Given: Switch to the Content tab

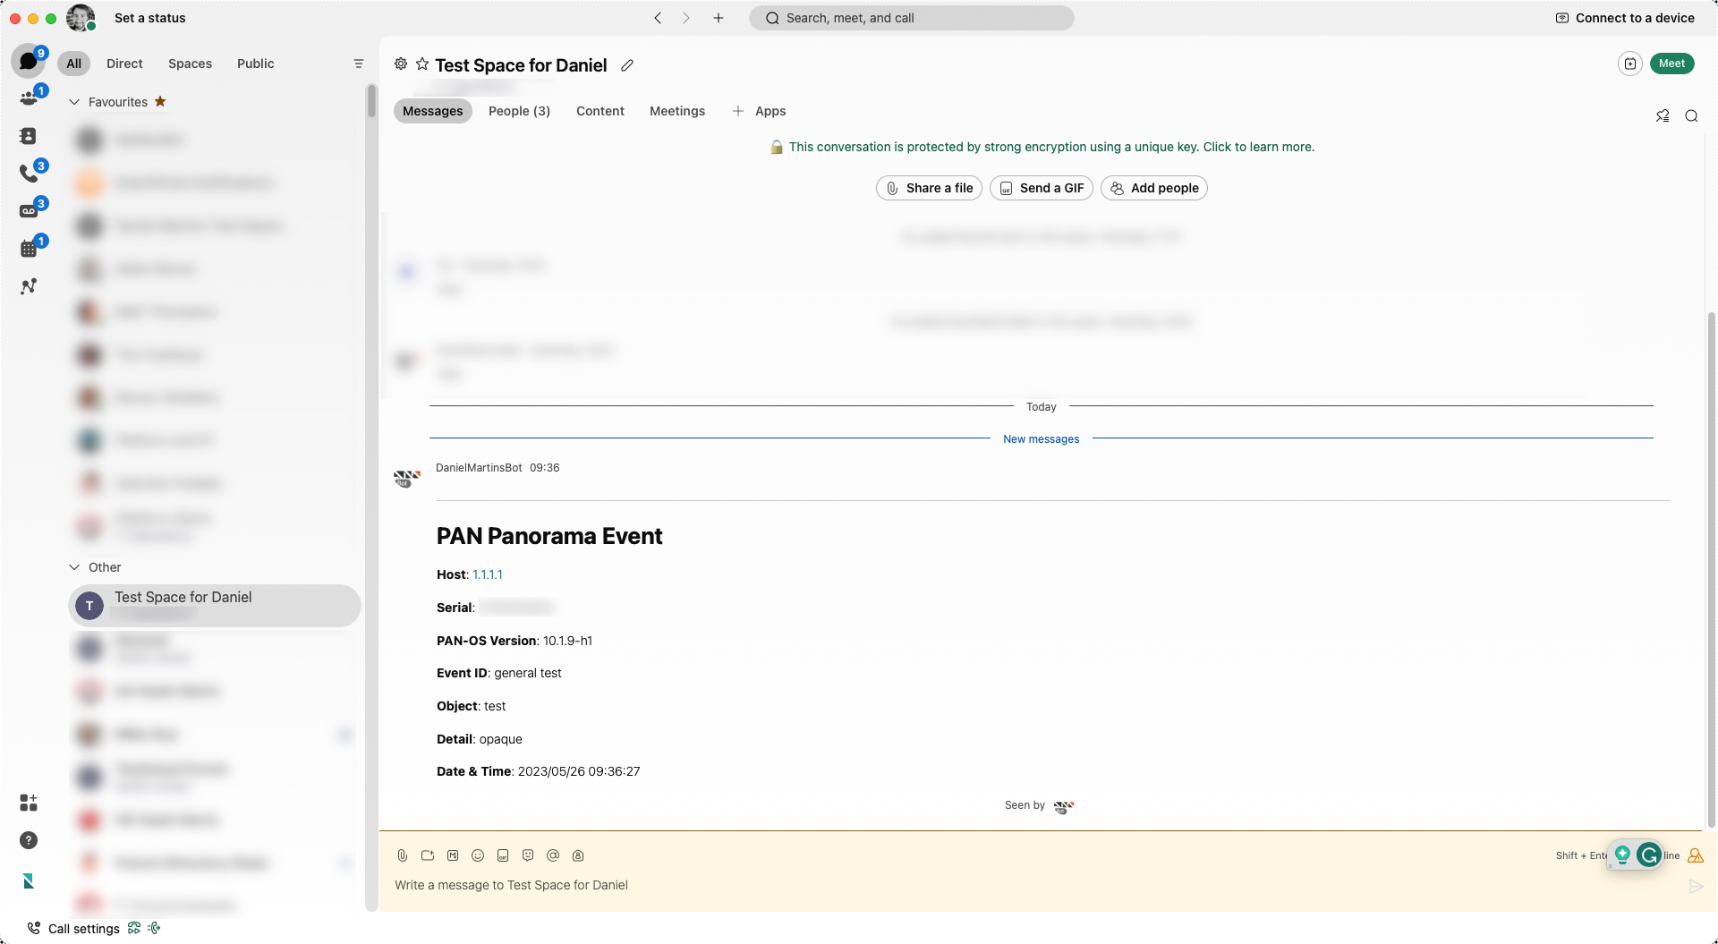Looking at the screenshot, I should pos(600,111).
